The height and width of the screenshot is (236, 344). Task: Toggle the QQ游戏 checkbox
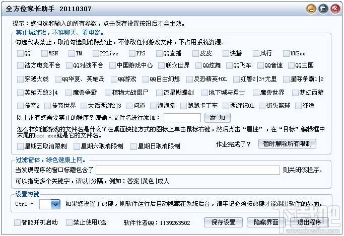click(x=114, y=79)
